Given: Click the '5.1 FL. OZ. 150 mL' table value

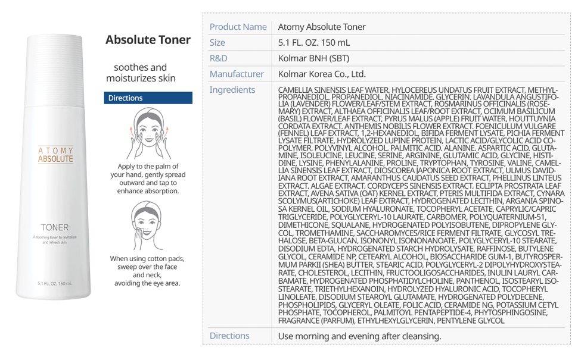Looking at the screenshot, I should pyautogui.click(x=314, y=43).
